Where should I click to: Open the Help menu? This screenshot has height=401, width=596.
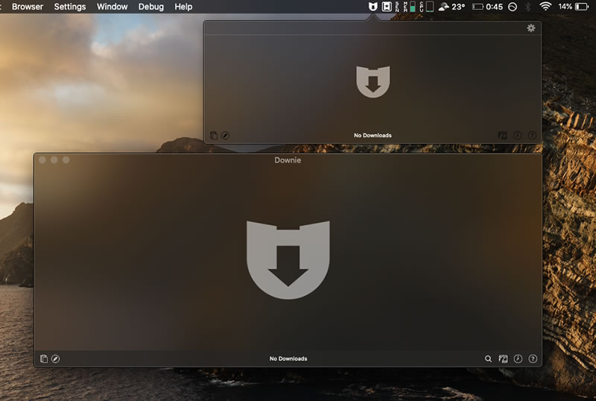coord(183,7)
